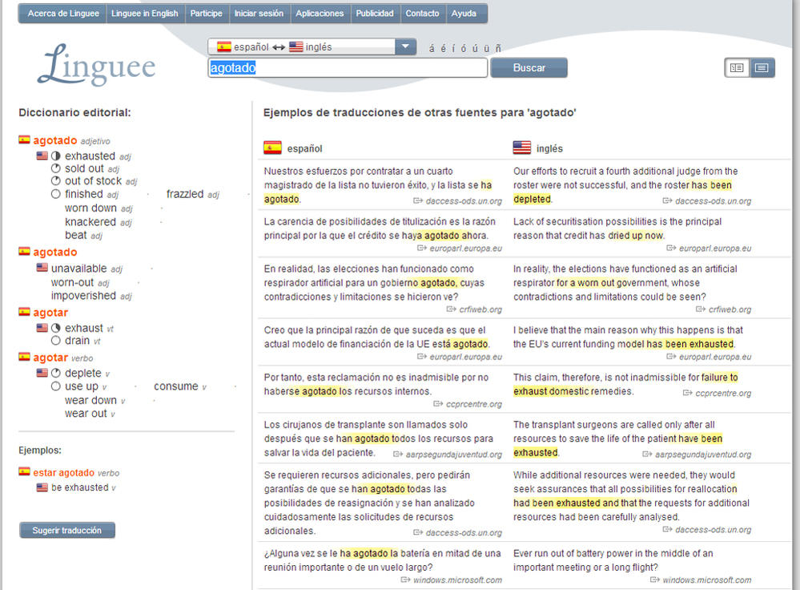Screen dimensions: 800x590
Task: Switch to the two-column layout view icon
Action: point(737,68)
